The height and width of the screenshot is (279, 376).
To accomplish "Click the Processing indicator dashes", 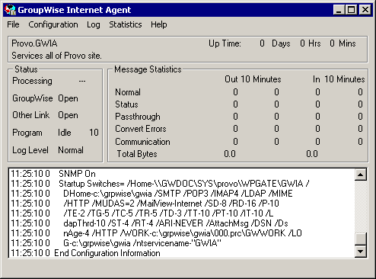I will [82, 82].
